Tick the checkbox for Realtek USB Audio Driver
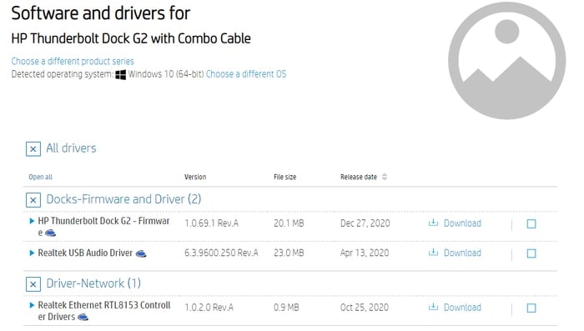Screen dimensions: 584x331 (531, 253)
